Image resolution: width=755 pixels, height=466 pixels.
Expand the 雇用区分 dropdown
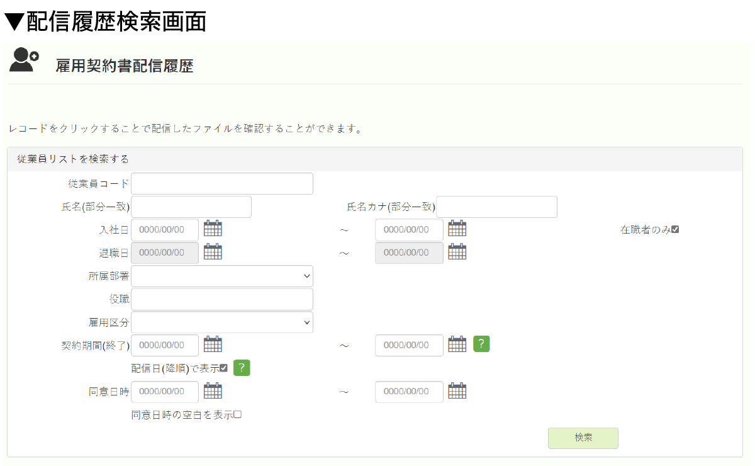222,322
